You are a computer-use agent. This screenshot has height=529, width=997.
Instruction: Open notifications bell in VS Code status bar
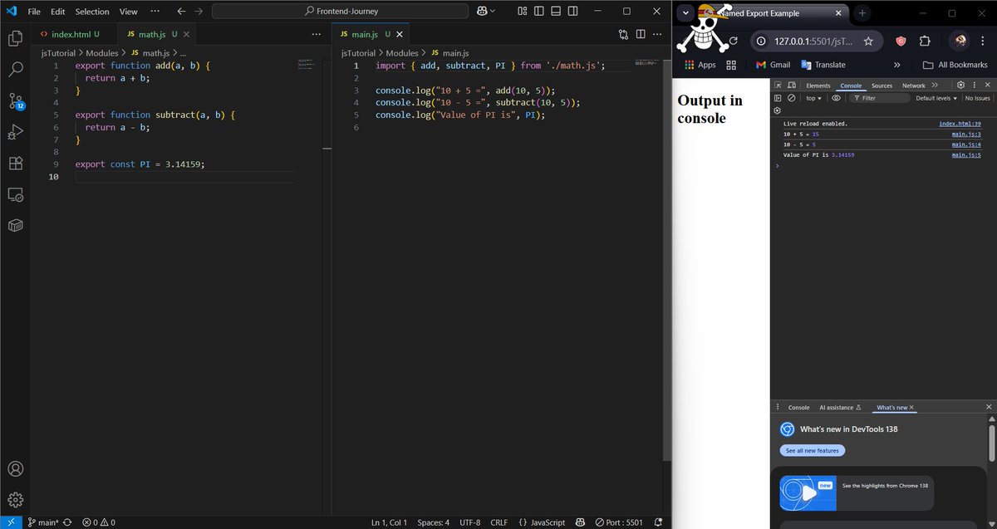coord(658,522)
